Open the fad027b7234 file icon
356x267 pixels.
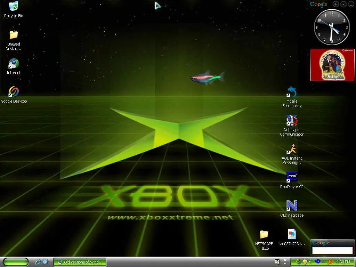pyautogui.click(x=292, y=237)
